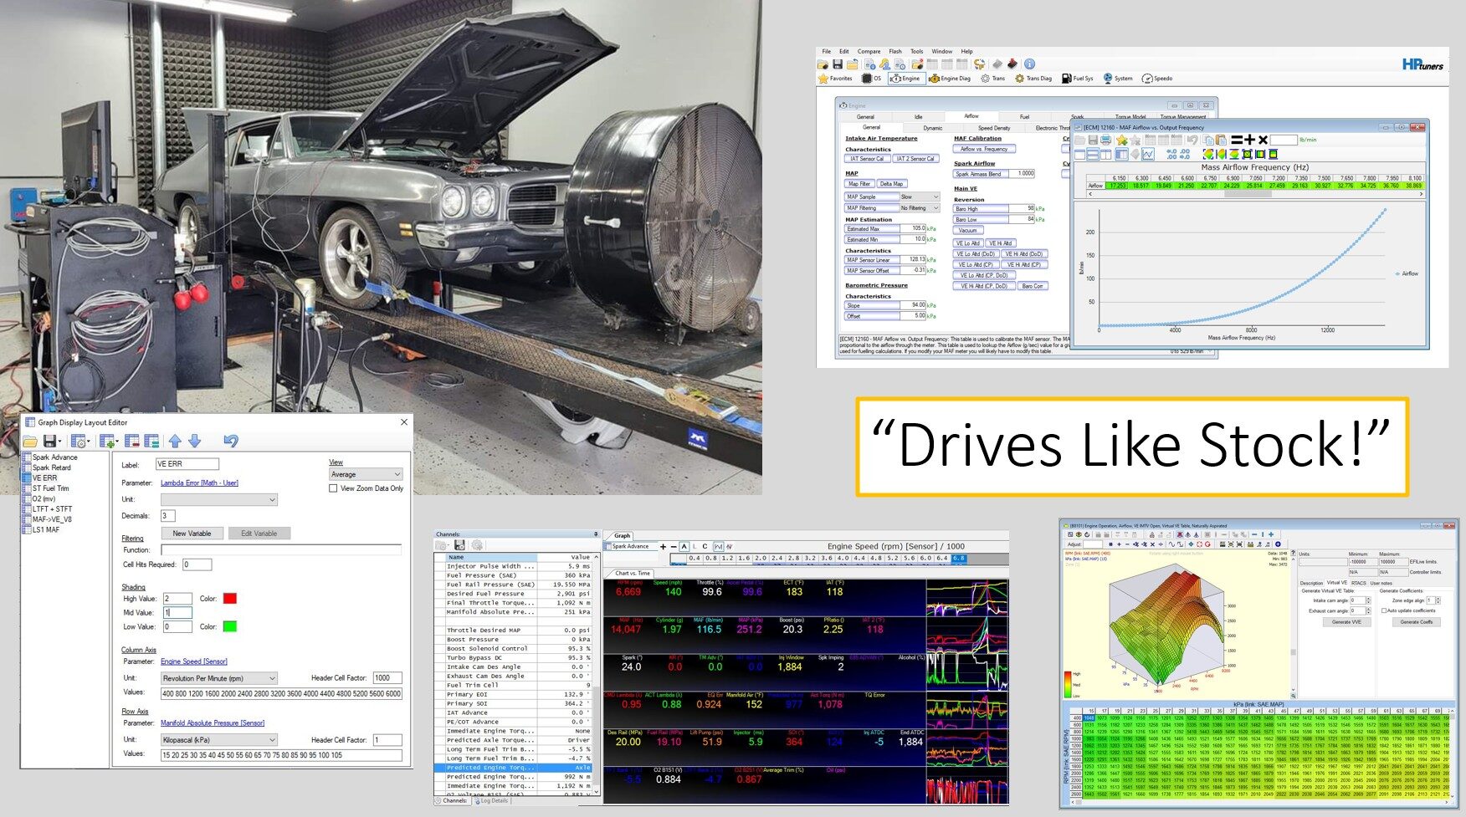This screenshot has height=817, width=1466.
Task: Open the File menu in HP Tuners
Action: (x=827, y=52)
